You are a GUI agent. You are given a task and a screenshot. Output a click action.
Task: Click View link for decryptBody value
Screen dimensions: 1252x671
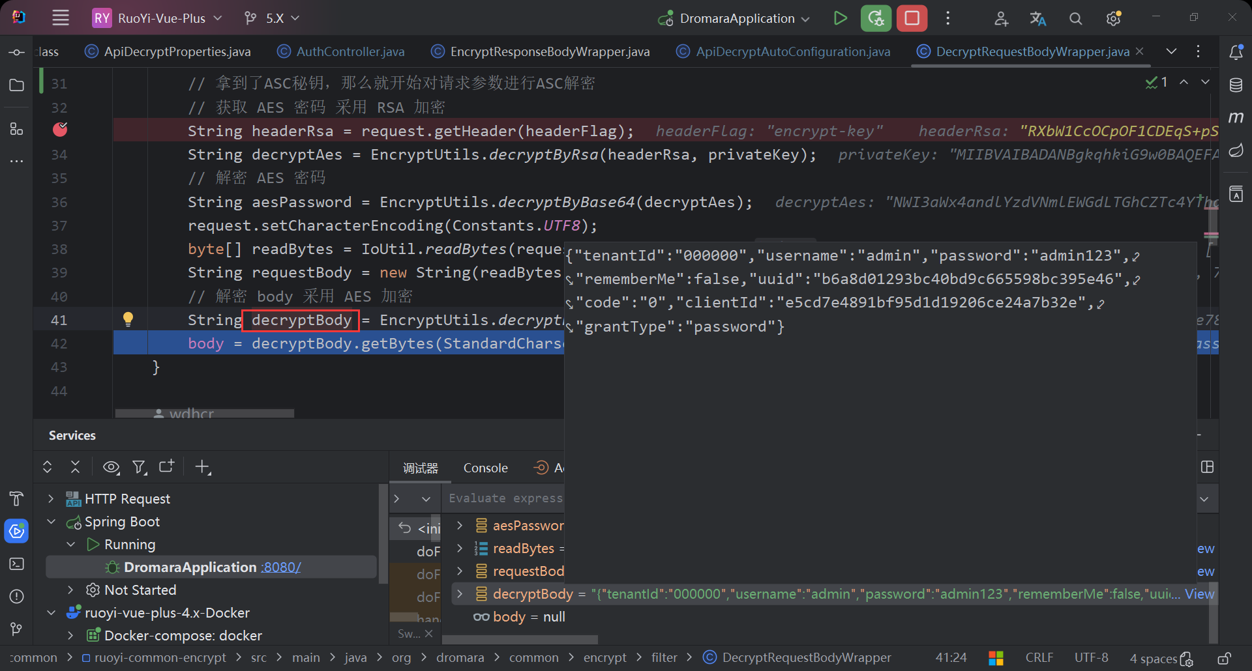(1199, 594)
